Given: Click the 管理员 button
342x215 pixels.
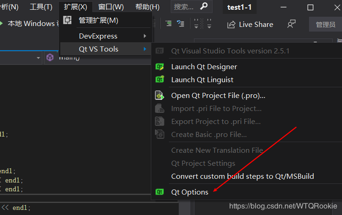Looking at the screenshot, I should (x=325, y=25).
